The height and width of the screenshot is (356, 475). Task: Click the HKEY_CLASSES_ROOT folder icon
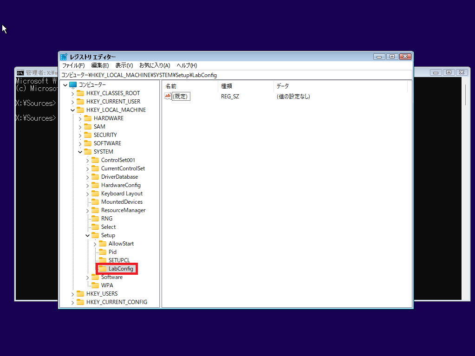[80, 93]
